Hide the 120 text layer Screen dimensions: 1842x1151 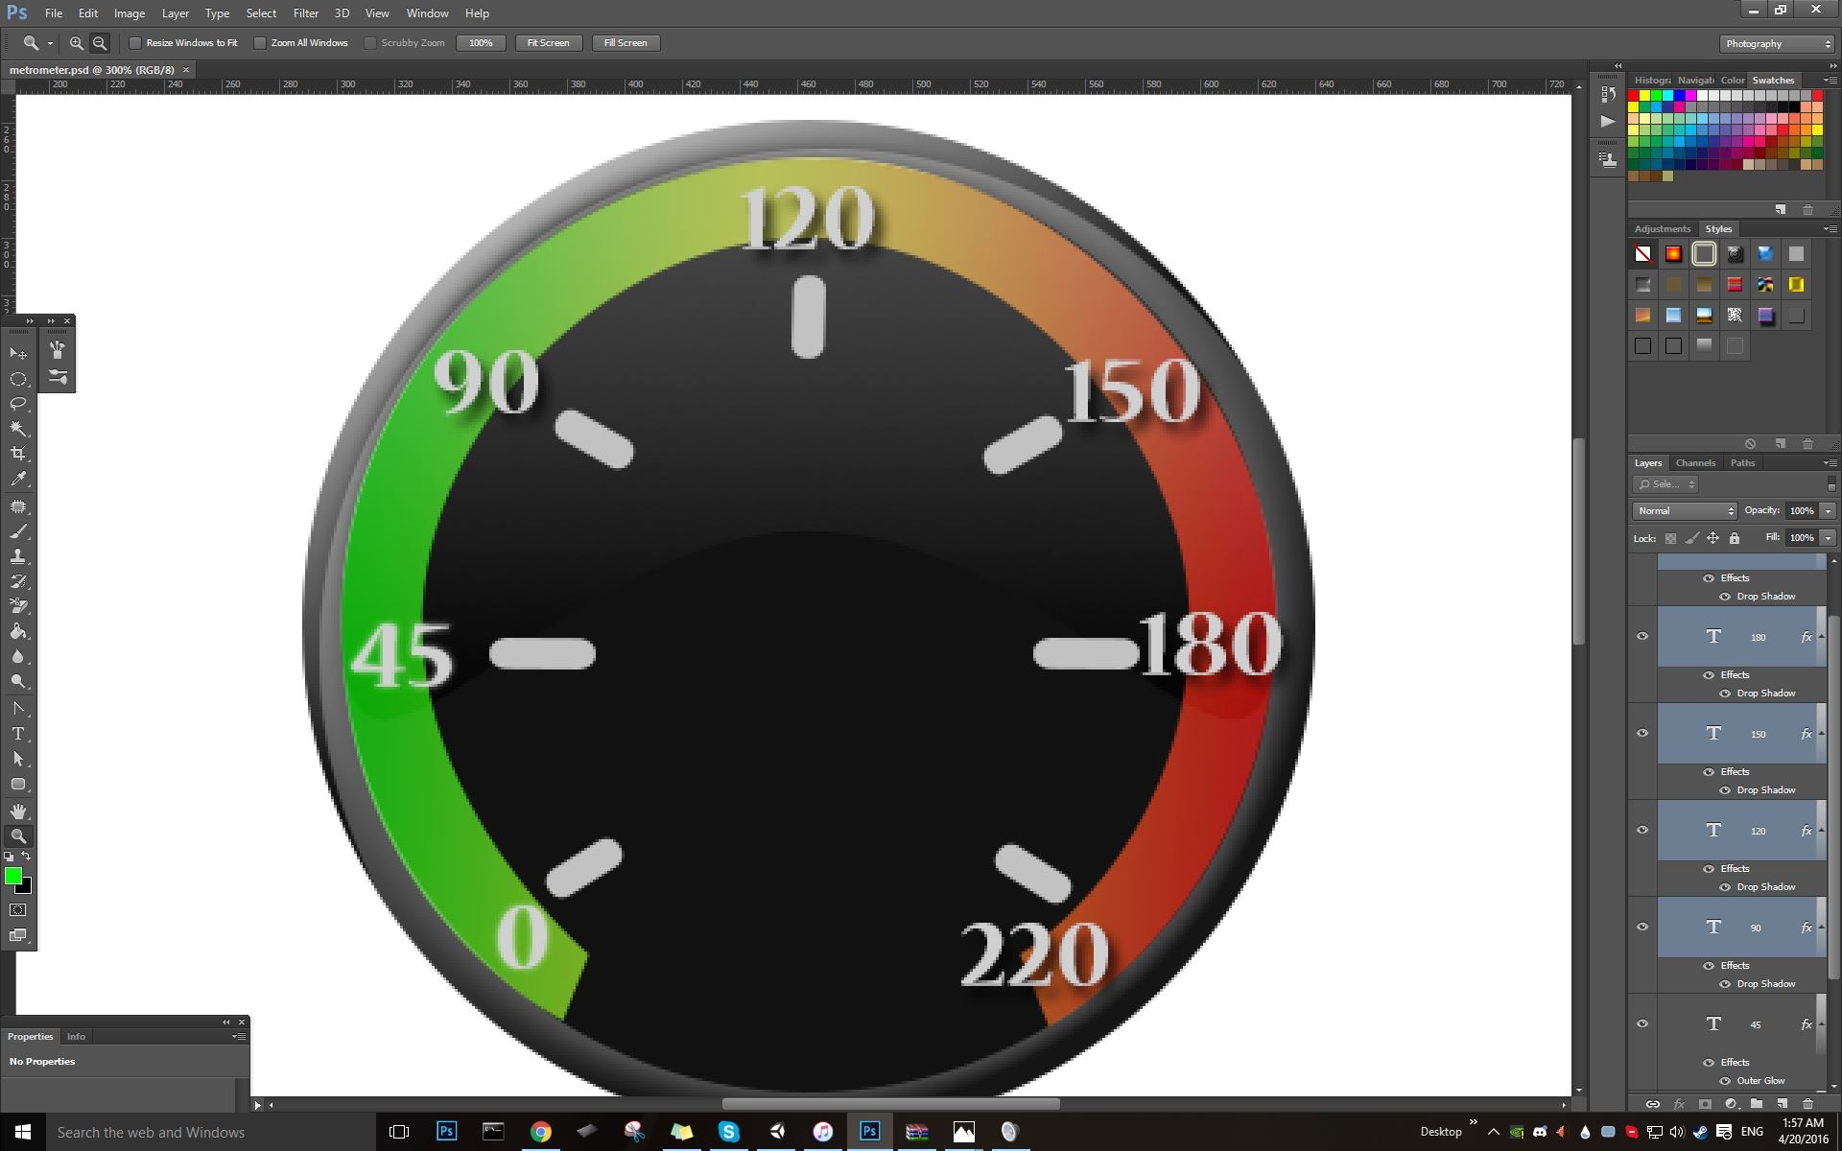(x=1642, y=830)
